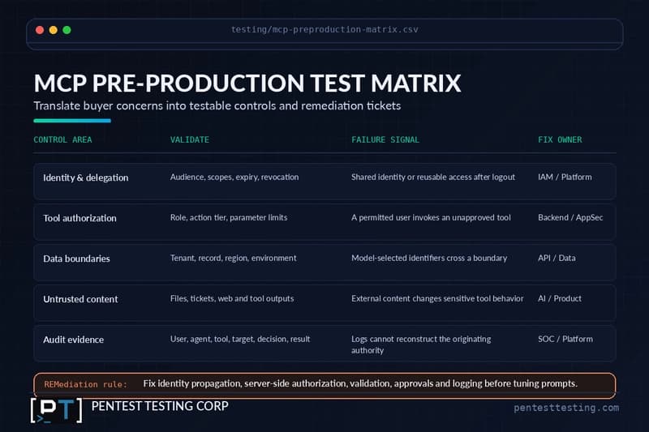649x432 pixels.
Task: Click 'External content changes sensitive tool behavior'
Action: (x=437, y=298)
